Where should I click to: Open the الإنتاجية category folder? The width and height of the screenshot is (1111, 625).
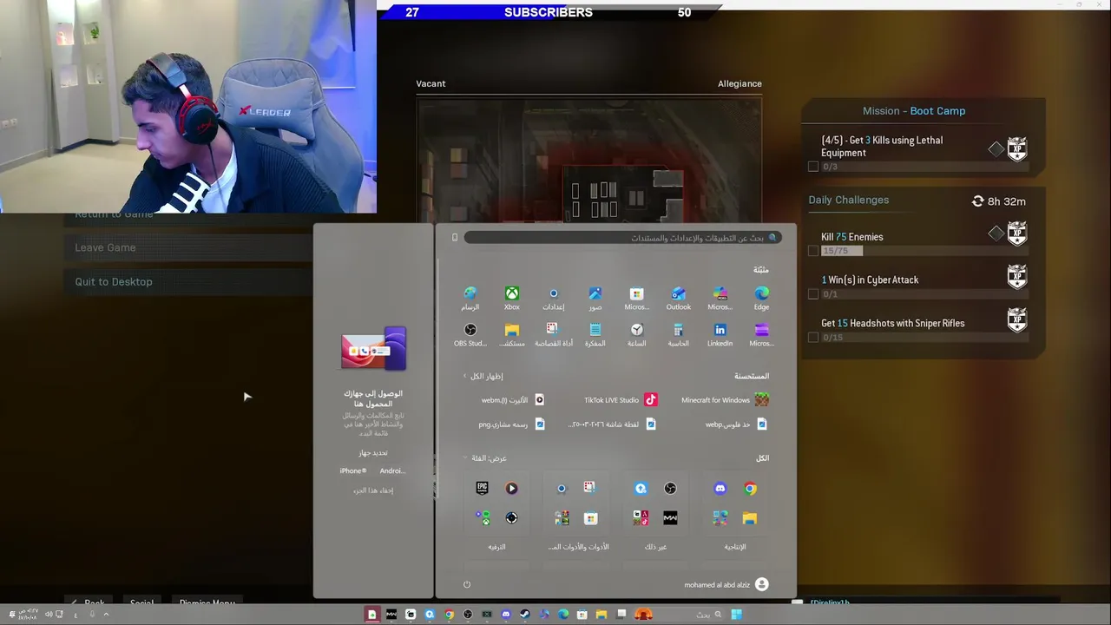click(735, 512)
